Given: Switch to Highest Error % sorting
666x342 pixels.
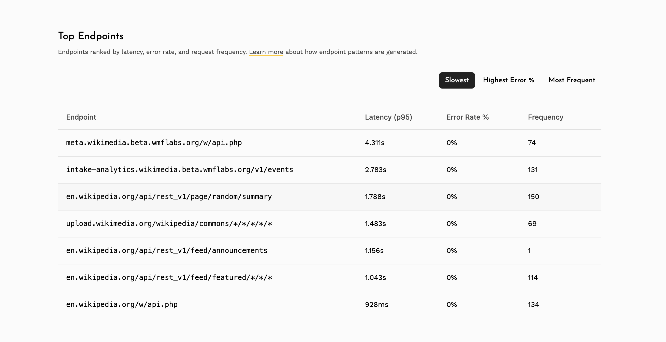Looking at the screenshot, I should click(508, 80).
